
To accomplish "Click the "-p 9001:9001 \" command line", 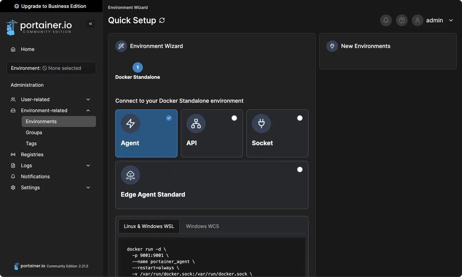I will coord(150,255).
